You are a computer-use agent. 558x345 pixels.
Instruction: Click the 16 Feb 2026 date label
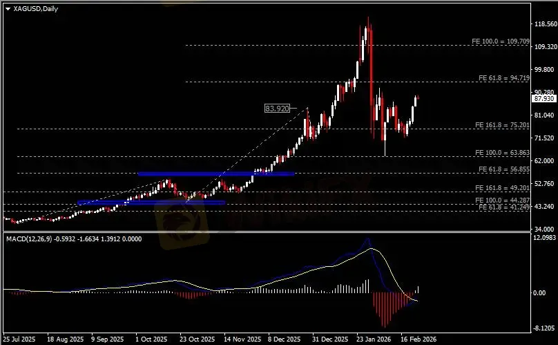pyautogui.click(x=418, y=339)
